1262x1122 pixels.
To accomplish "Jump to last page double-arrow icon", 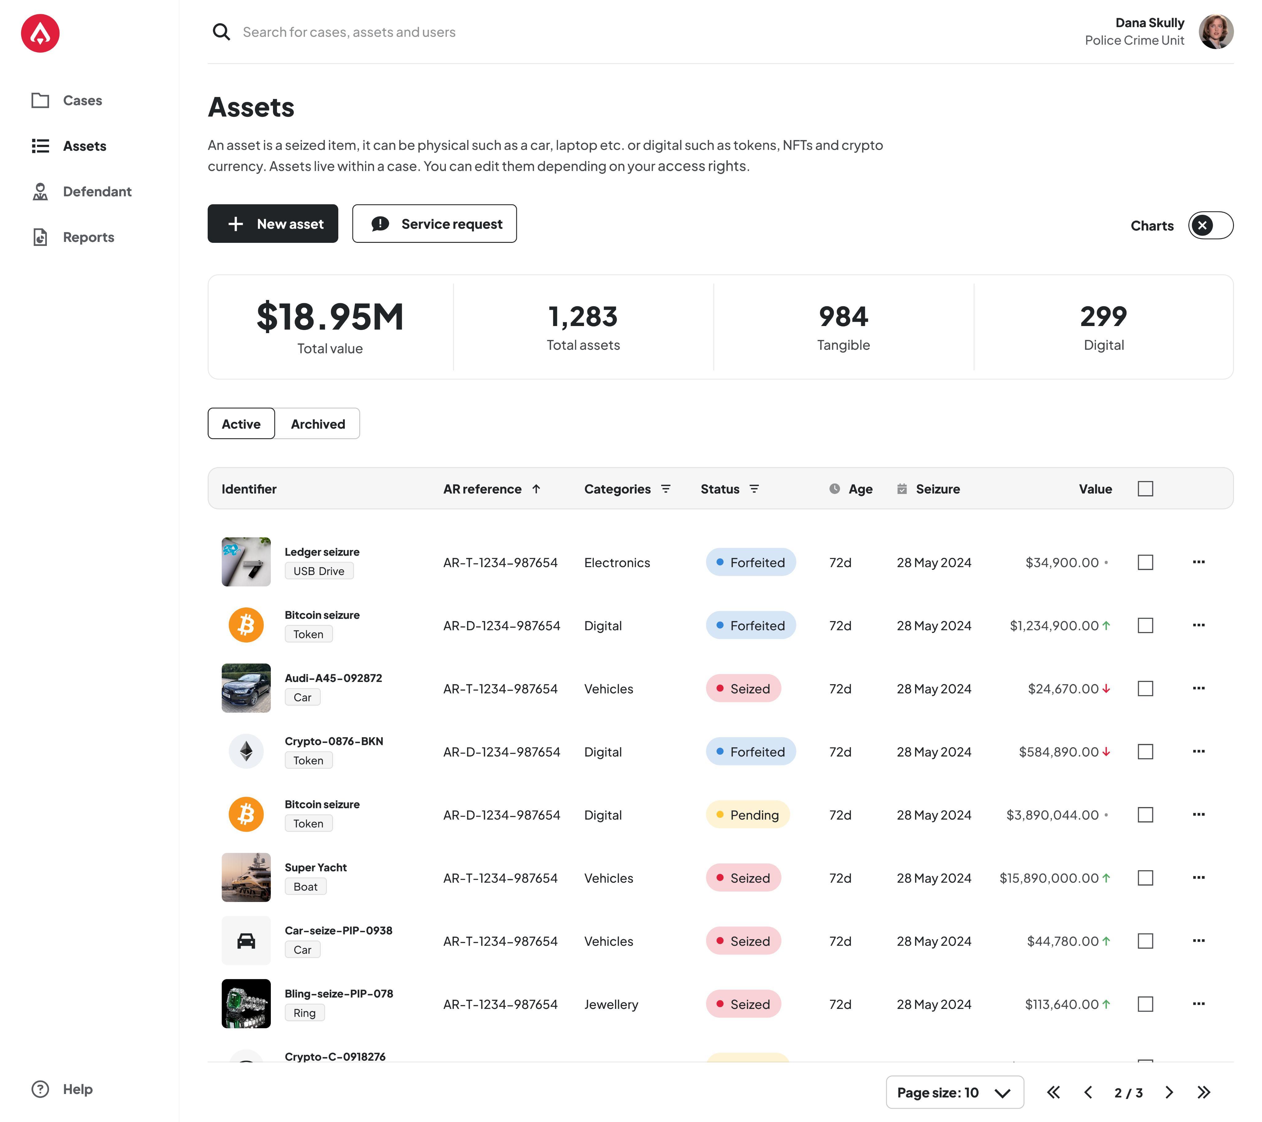I will coord(1203,1092).
